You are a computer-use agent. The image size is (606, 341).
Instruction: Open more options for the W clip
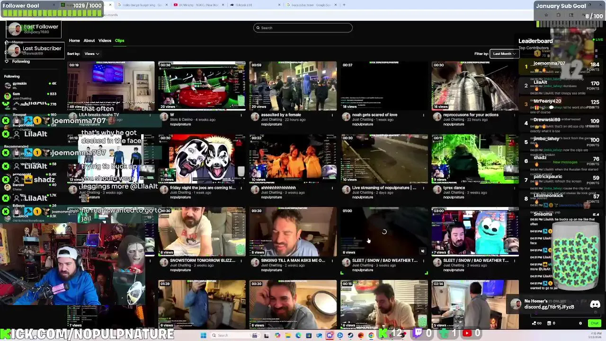tap(241, 115)
